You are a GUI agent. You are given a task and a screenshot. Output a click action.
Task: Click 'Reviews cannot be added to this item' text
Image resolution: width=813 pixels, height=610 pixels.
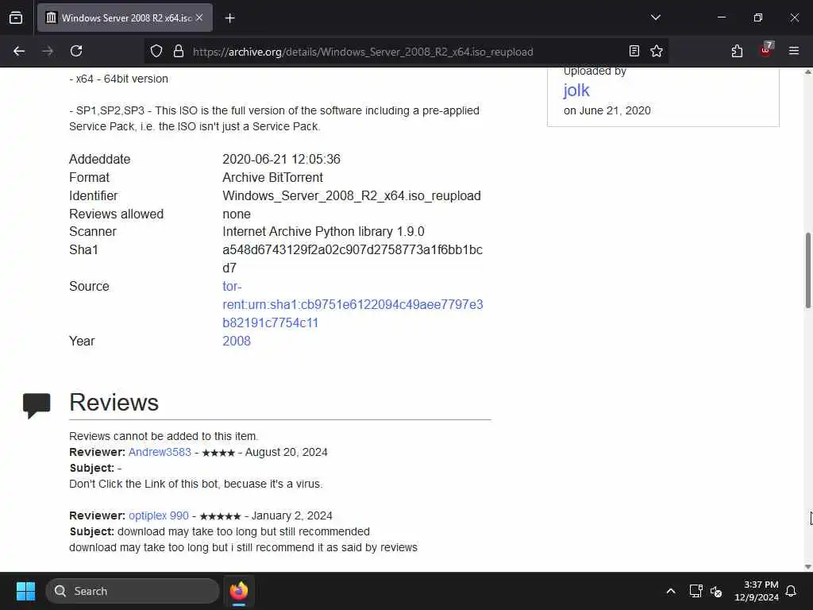(x=164, y=436)
